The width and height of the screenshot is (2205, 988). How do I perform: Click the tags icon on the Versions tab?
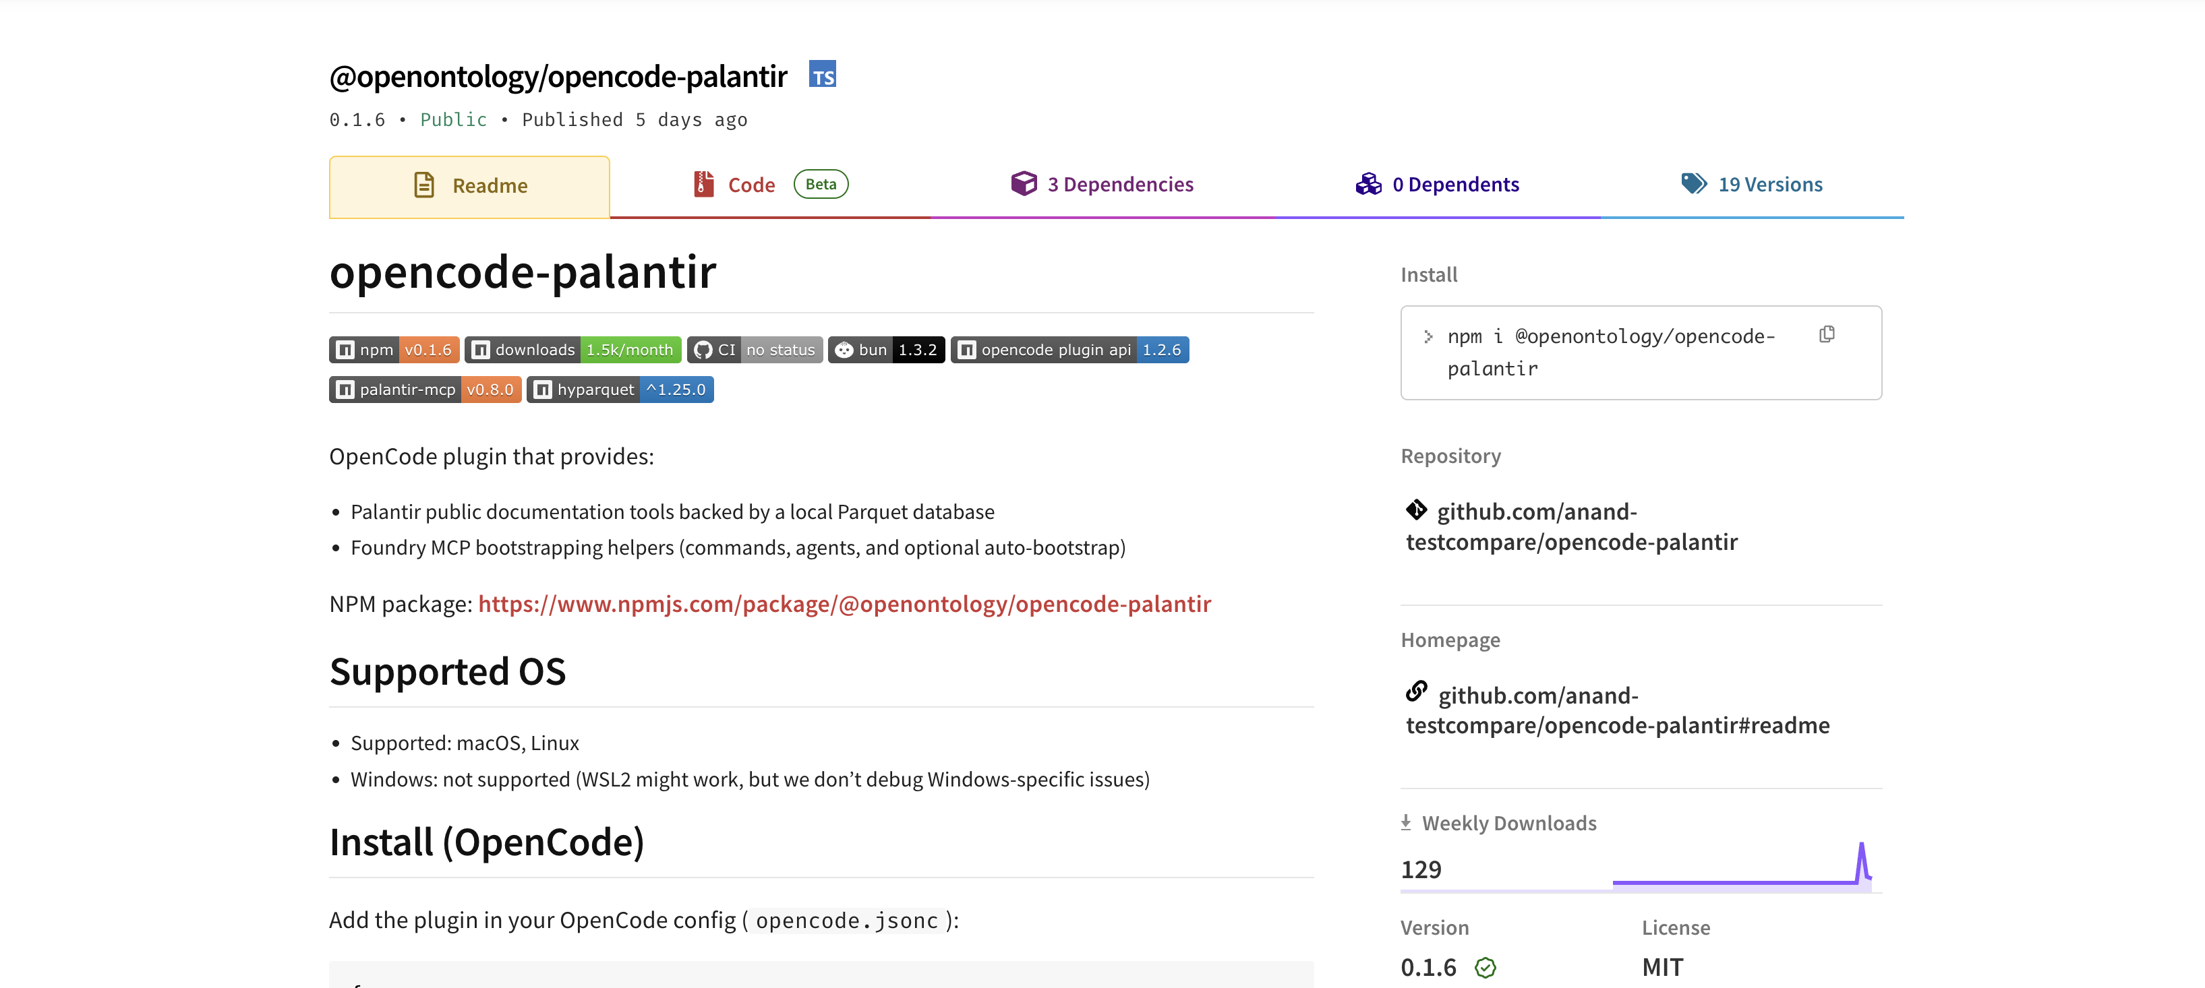[1693, 183]
